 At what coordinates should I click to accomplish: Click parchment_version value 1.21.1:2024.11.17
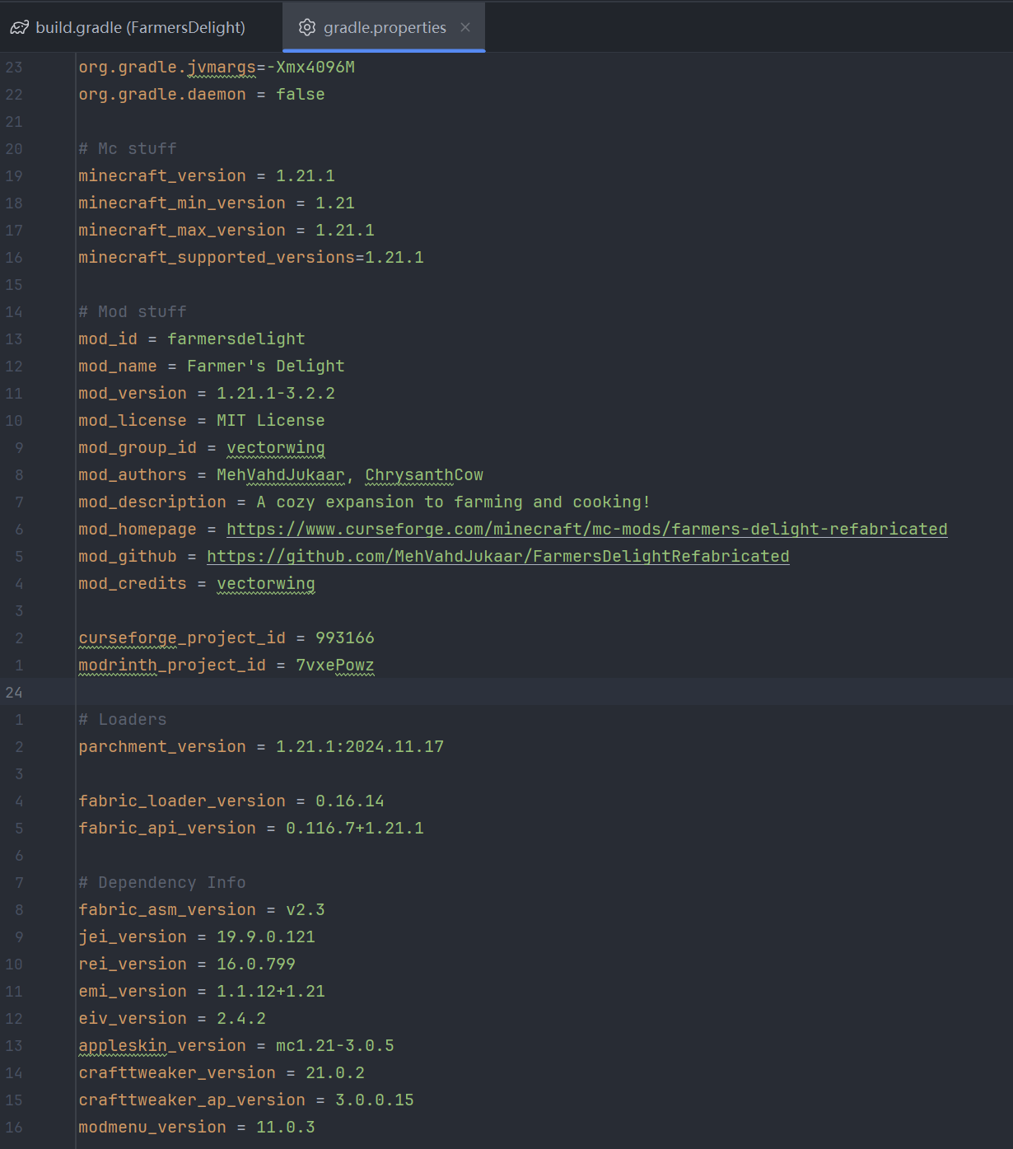[x=359, y=747]
